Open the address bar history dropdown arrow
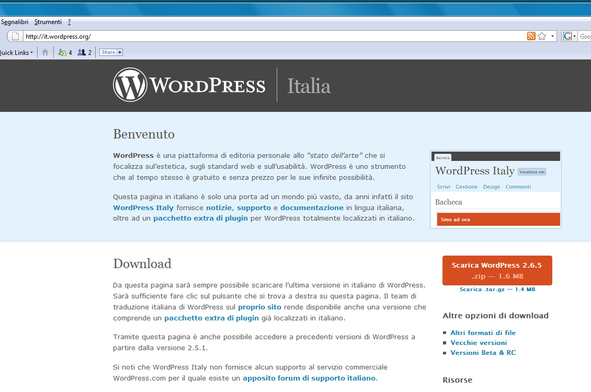The width and height of the screenshot is (591, 392). 552,36
